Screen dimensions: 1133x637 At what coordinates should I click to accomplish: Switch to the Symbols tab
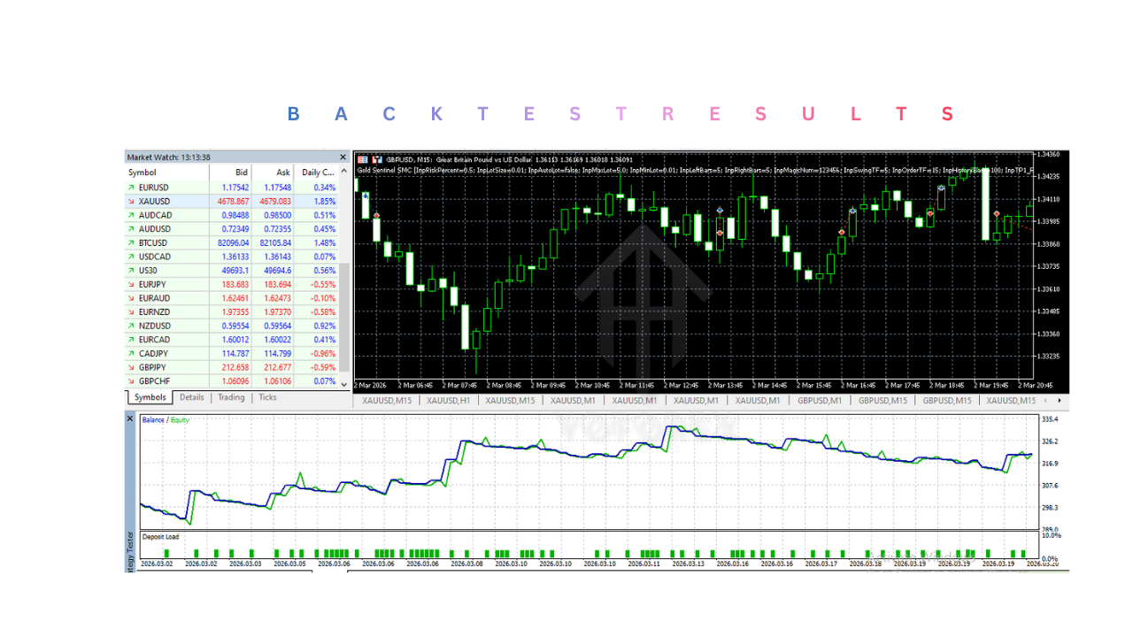click(x=150, y=397)
